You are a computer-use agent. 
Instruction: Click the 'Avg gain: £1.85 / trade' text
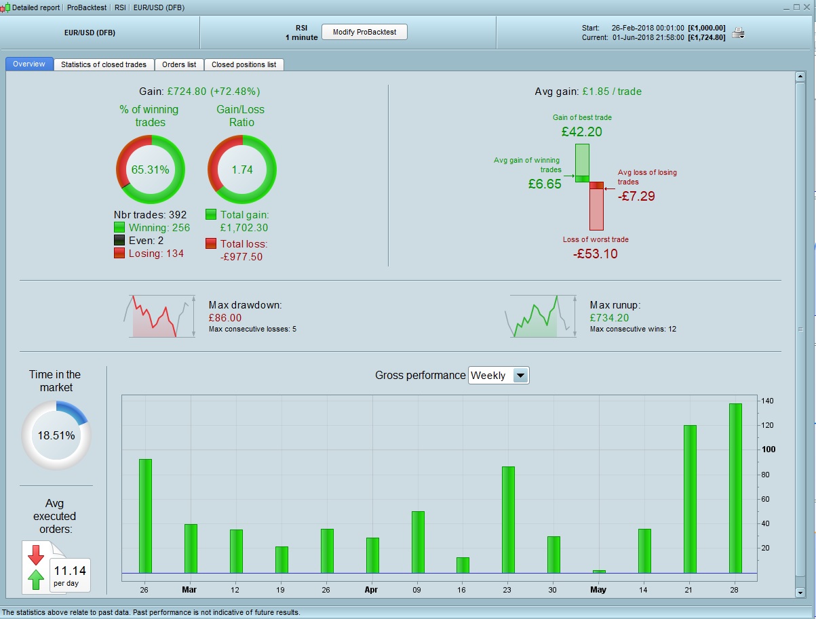[x=588, y=91]
